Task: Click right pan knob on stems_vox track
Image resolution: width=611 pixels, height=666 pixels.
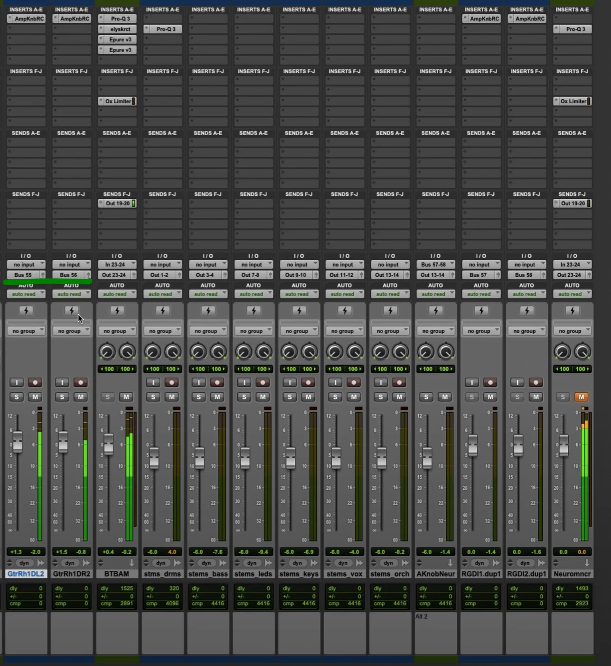Action: (x=355, y=352)
